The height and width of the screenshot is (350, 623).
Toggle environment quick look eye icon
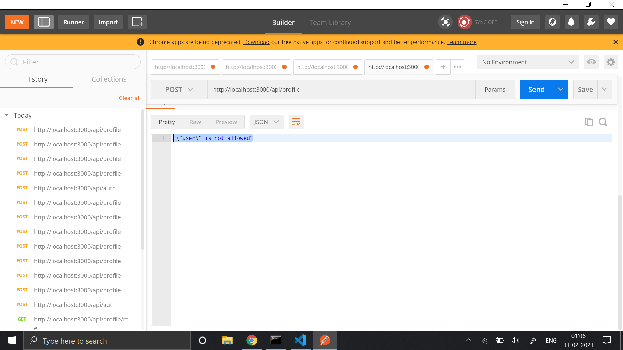click(x=591, y=62)
